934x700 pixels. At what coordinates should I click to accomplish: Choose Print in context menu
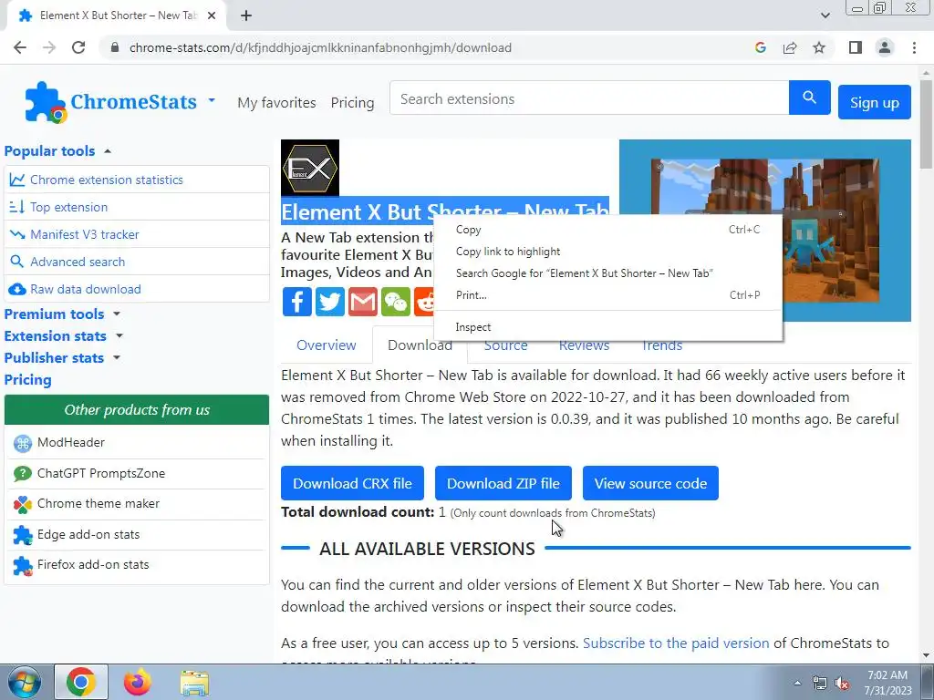click(x=607, y=295)
